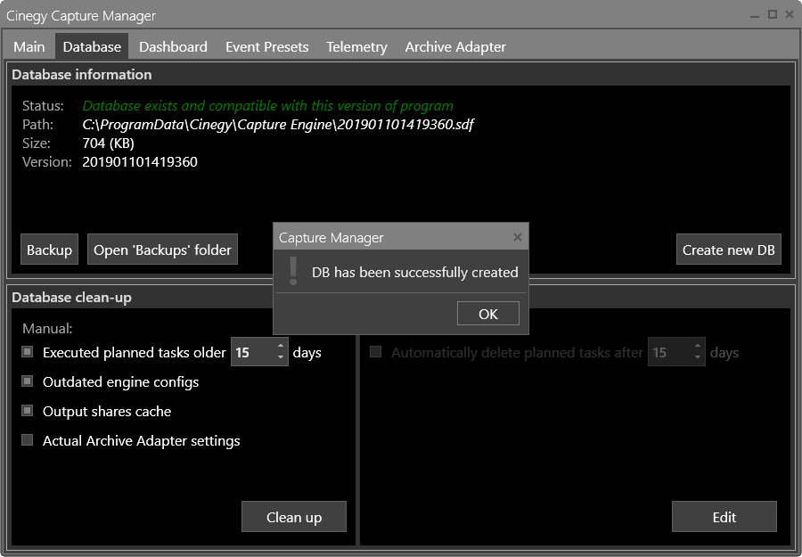802x557 pixels.
Task: Open the 'Backups' folder
Action: (162, 249)
